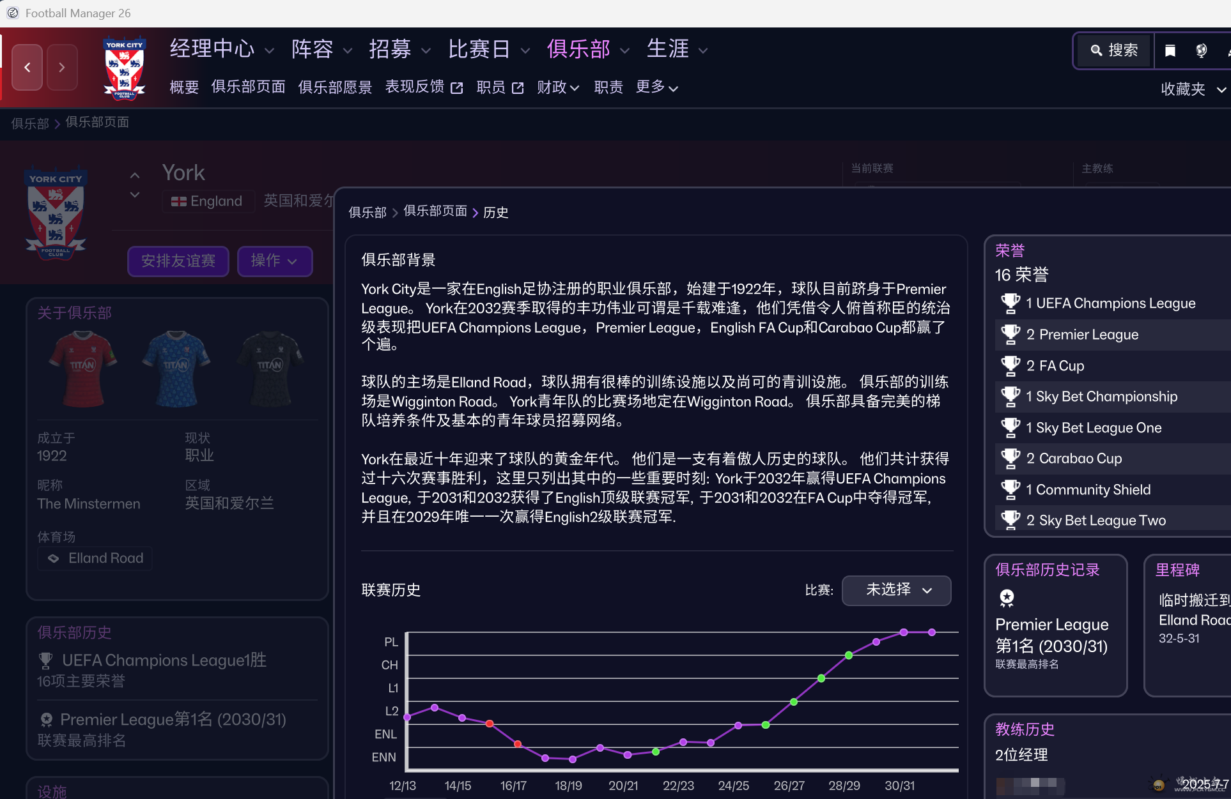Image resolution: width=1231 pixels, height=799 pixels.
Task: Click the 2 Premier League honour row
Action: click(x=1113, y=335)
